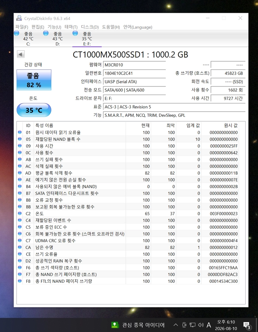Click status dot for 남은 수명
The image size is (258, 332).
pos(20,247)
